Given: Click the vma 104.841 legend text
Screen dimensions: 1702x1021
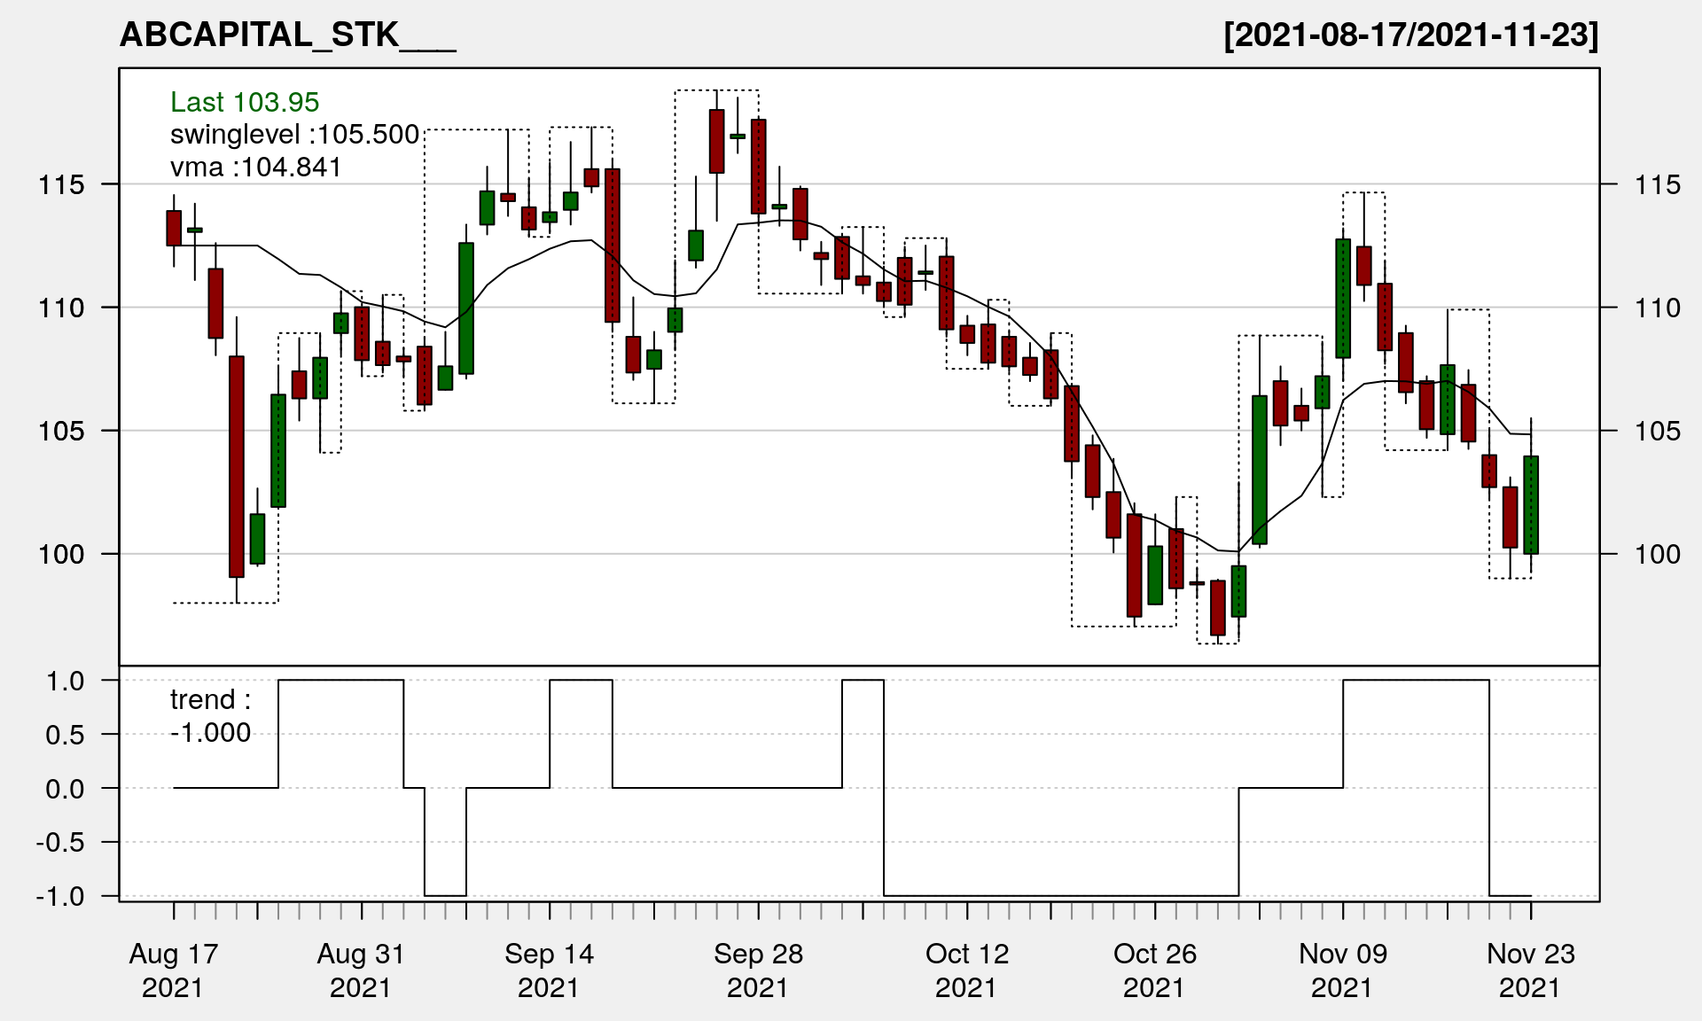Looking at the screenshot, I should pos(255,167).
